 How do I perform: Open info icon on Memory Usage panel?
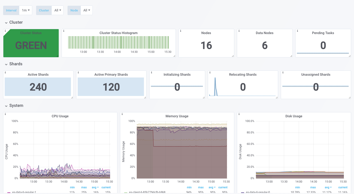(x=122, y=114)
